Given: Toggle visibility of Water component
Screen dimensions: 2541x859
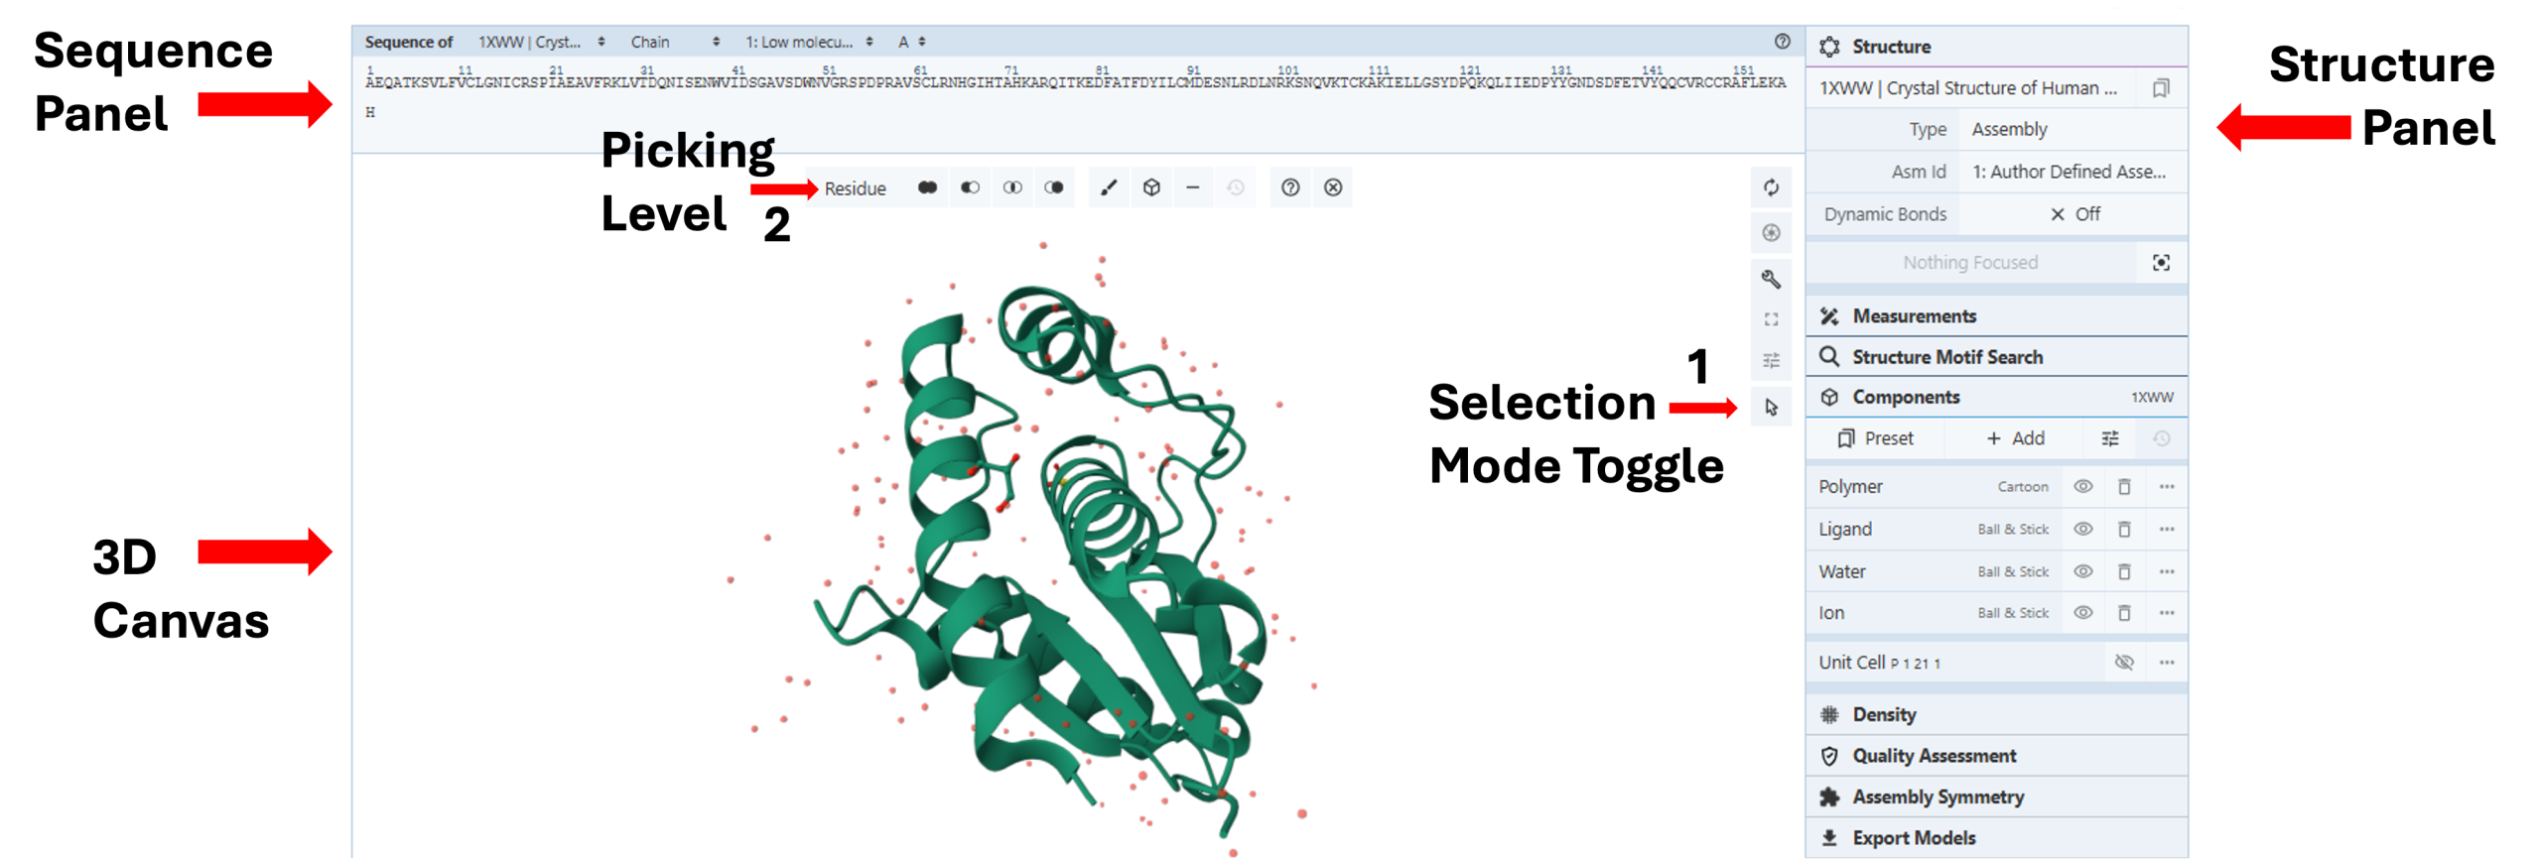Looking at the screenshot, I should click(2083, 571).
